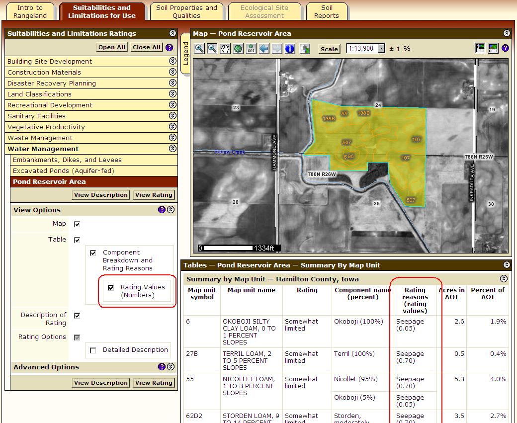Screen dimensions: 517x423
Task: Activate the Pan hand tool
Action: (x=225, y=49)
